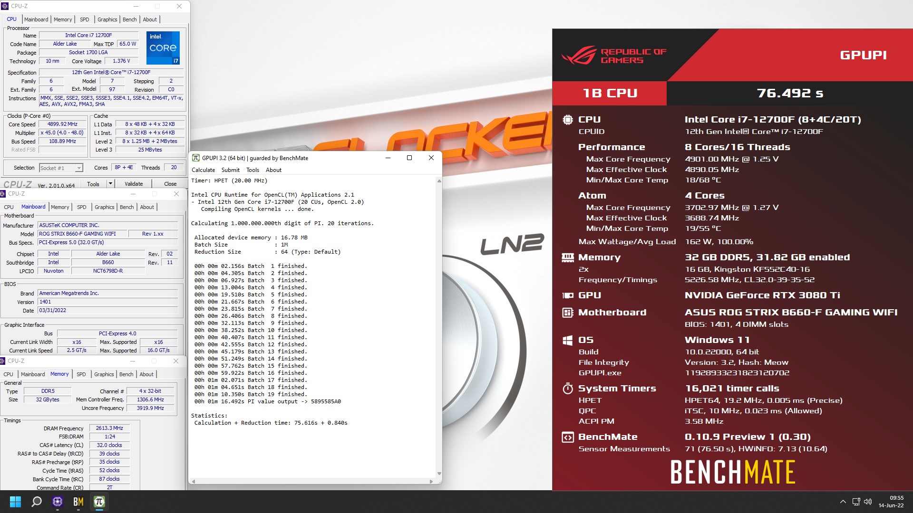Click the Core Voltage 1.376 V field
Screen dimensions: 913x513
click(x=121, y=61)
